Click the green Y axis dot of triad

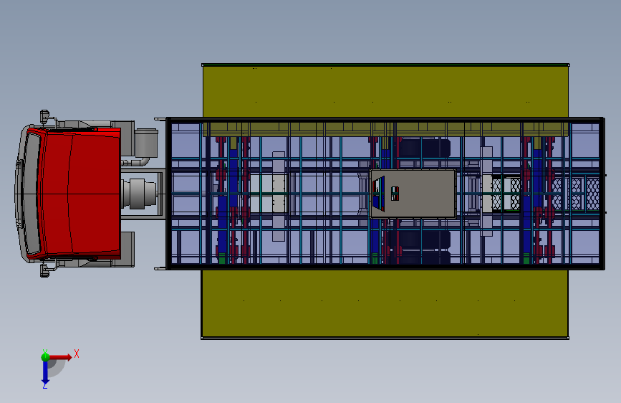(x=45, y=357)
